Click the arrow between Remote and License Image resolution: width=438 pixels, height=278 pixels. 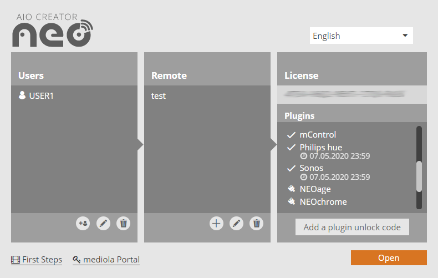[x=273, y=145]
